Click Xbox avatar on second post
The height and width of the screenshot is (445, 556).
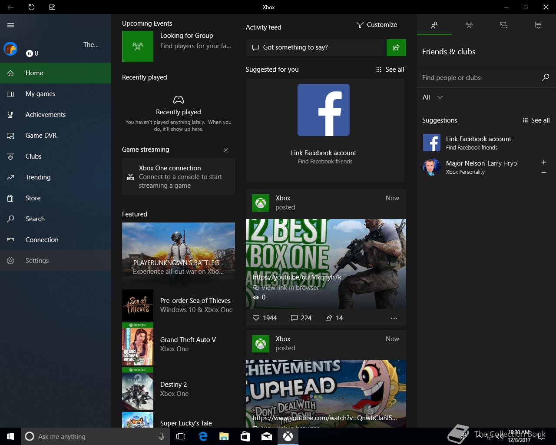pyautogui.click(x=261, y=343)
